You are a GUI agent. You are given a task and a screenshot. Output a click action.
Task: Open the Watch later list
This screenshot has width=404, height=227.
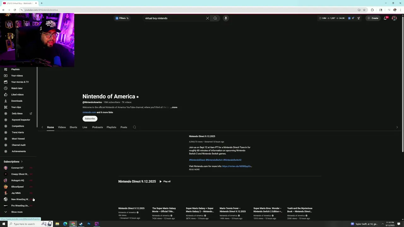click(x=17, y=88)
